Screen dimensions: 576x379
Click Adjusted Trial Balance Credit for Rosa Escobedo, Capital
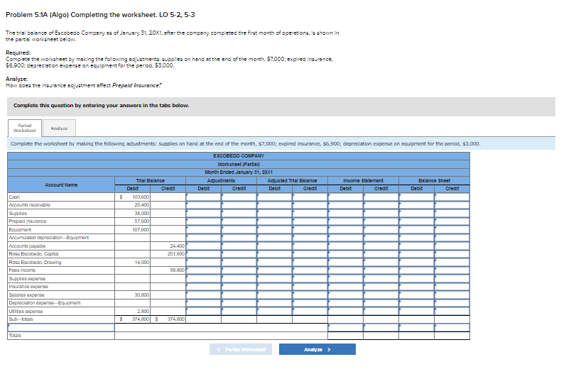310,254
